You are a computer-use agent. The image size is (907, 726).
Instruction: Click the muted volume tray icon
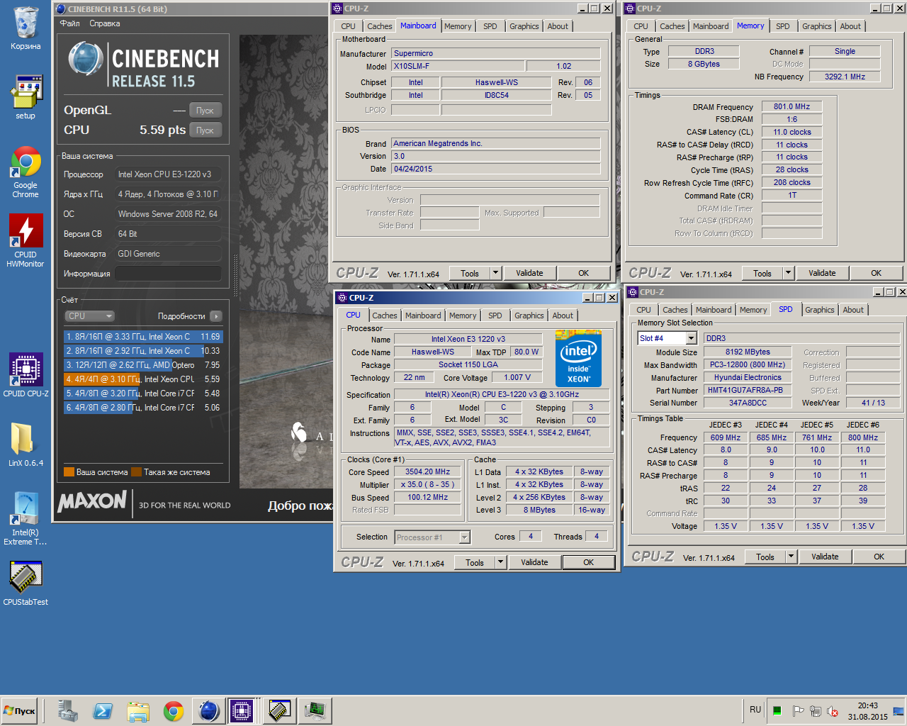tap(833, 711)
